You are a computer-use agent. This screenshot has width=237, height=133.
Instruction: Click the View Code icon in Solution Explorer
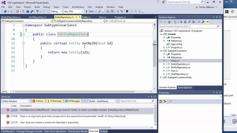(x=199, y=22)
